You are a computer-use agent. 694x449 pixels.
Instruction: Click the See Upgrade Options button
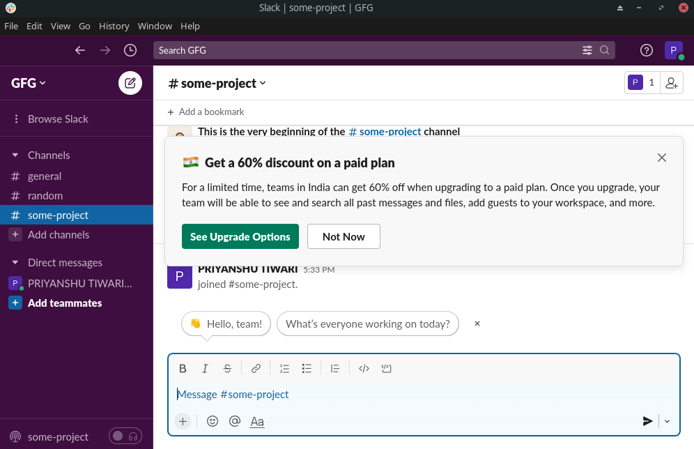coord(240,236)
